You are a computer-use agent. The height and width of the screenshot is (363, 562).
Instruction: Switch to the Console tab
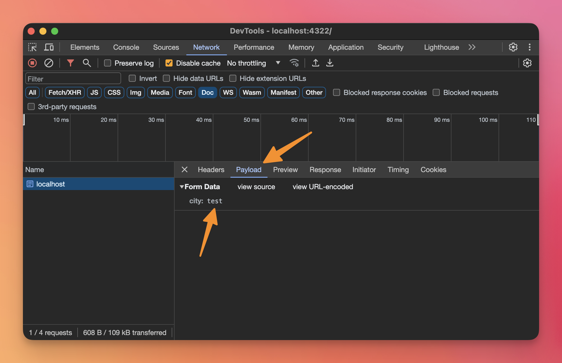click(126, 47)
